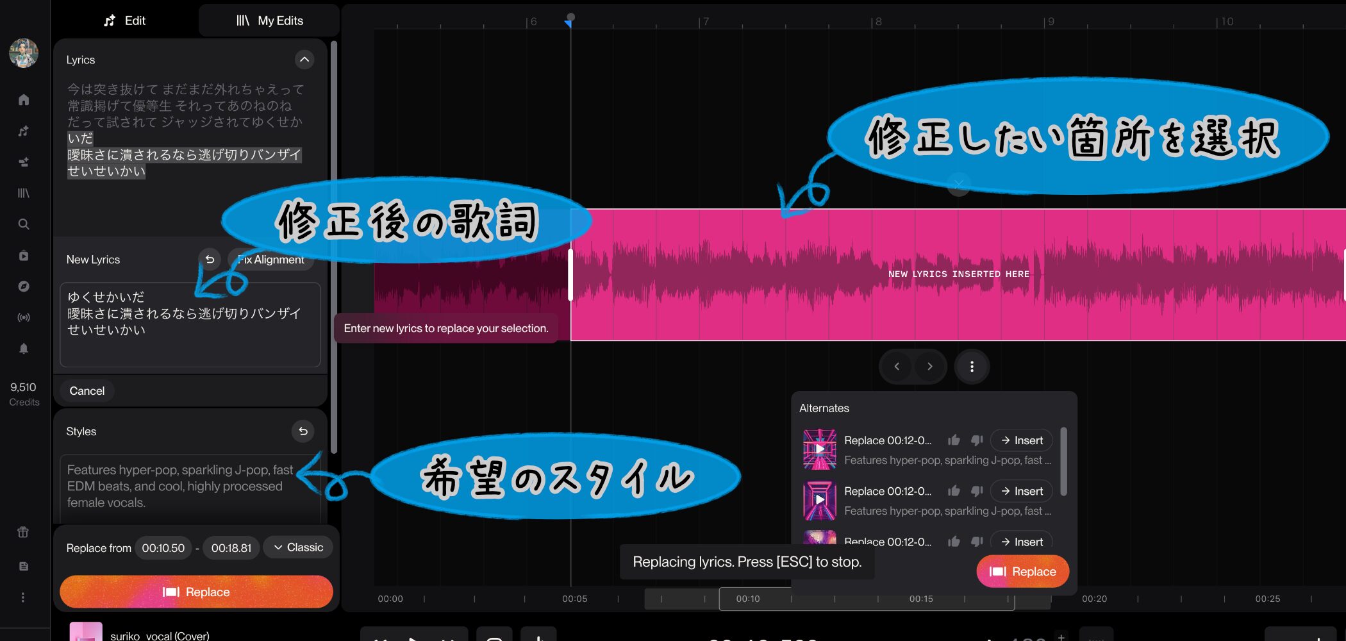This screenshot has width=1346, height=641.
Task: Like the first alternate with thumbs up
Action: (954, 440)
